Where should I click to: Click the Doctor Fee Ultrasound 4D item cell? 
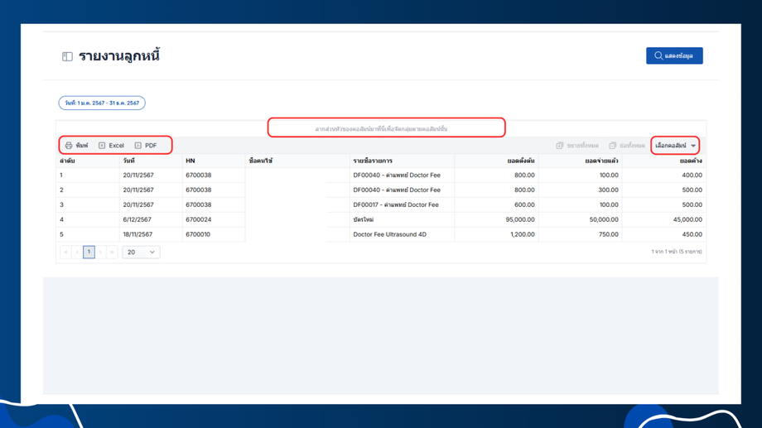tap(402, 234)
